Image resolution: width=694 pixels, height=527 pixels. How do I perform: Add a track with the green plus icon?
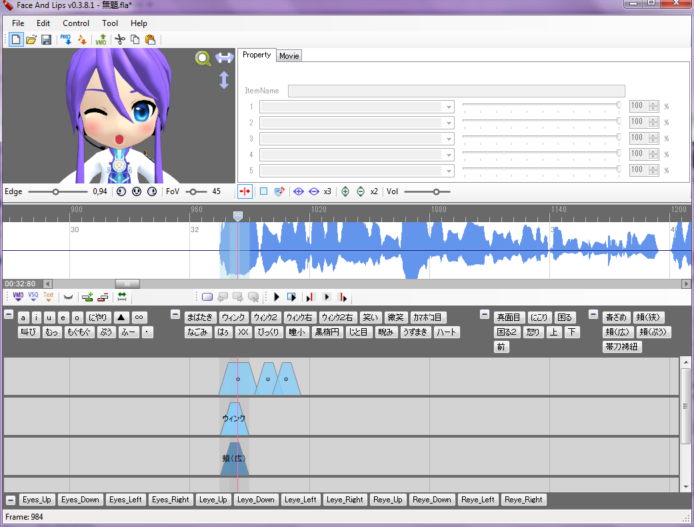(x=87, y=297)
